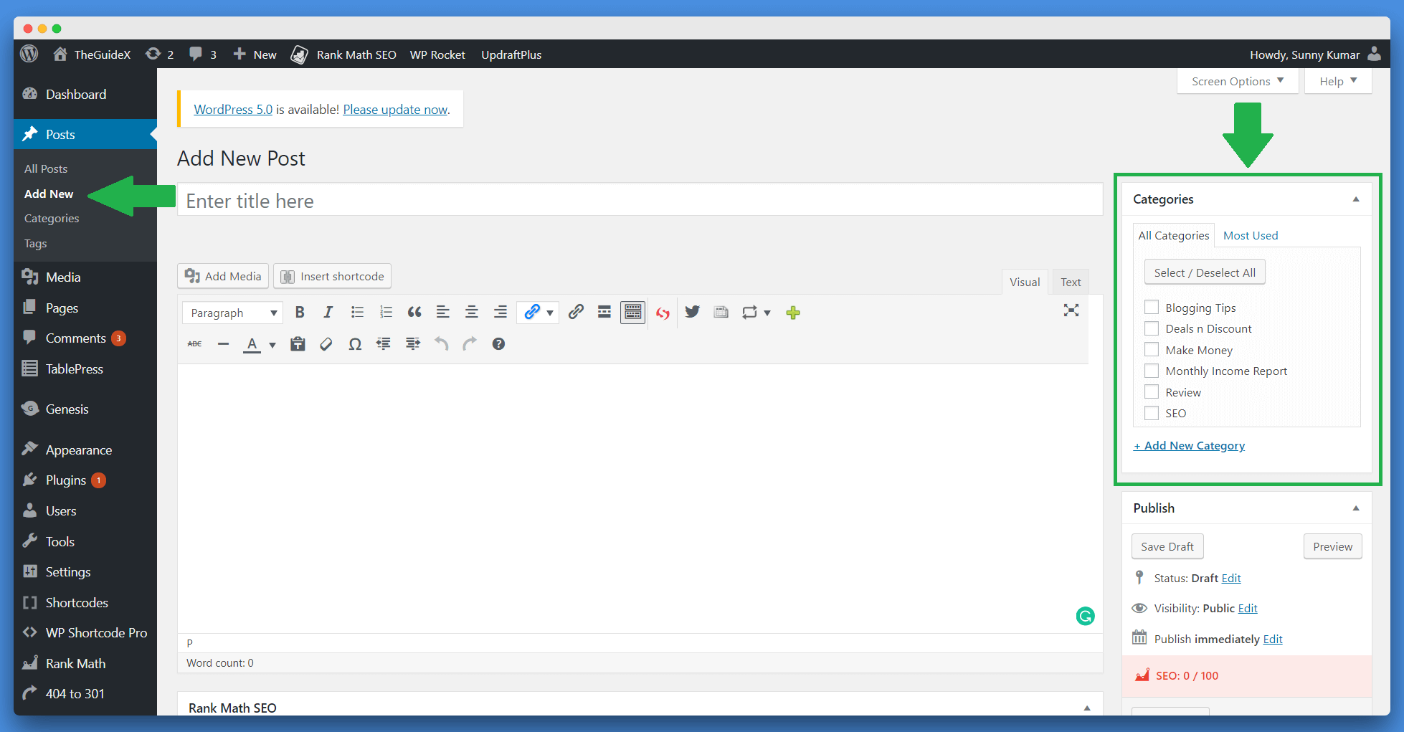Click the Twitter bird toolbar icon

point(692,313)
